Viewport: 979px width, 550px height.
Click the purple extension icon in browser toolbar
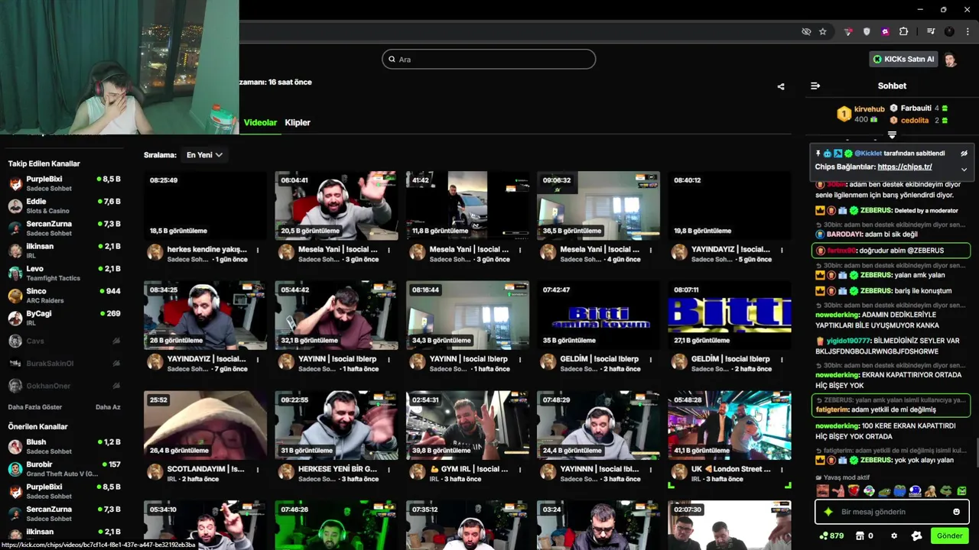point(885,31)
